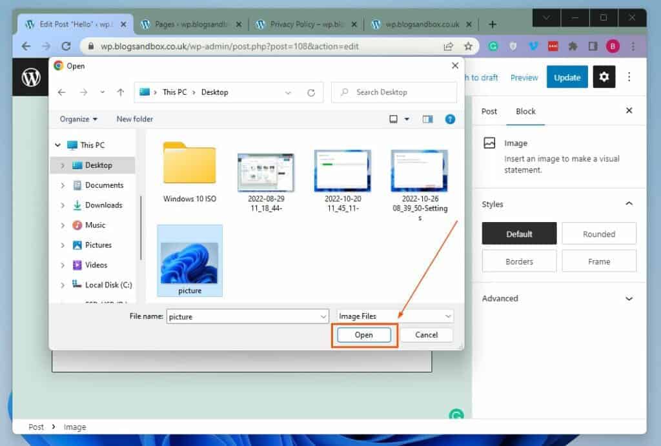
Task: Bookmark this page with star icon
Action: coord(469,46)
